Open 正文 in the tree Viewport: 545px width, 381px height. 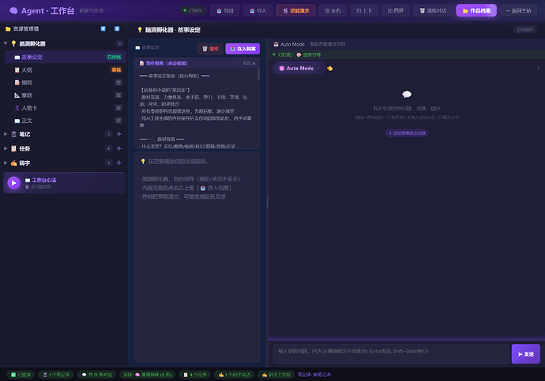pyautogui.click(x=65, y=121)
